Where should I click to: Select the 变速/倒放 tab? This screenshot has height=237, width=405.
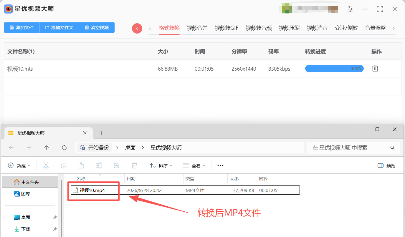[346, 28]
